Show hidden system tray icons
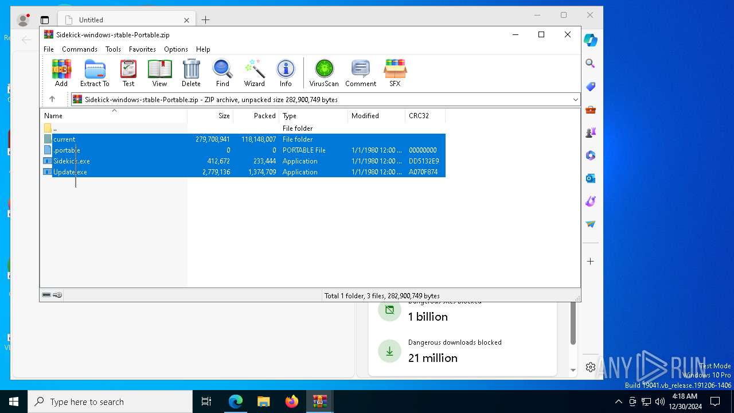Image resolution: width=734 pixels, height=413 pixels. pyautogui.click(x=618, y=402)
